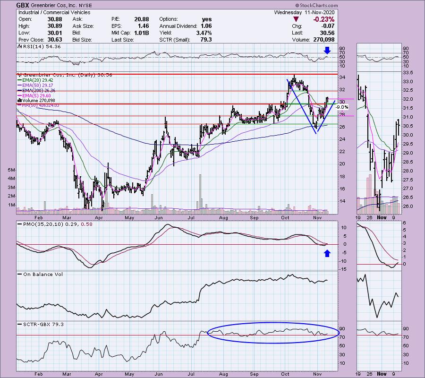Viewport: 425px width, 378px height.
Task: Click the Yield value 3.47%
Action: (x=204, y=33)
